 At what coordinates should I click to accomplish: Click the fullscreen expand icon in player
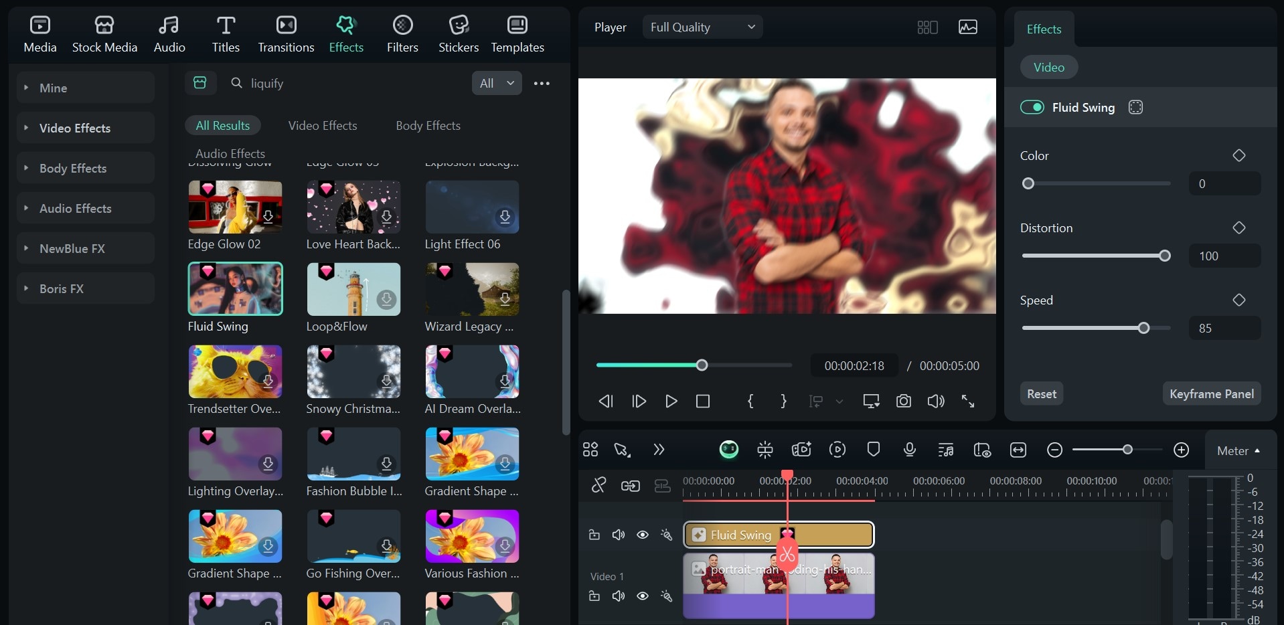[x=968, y=401]
